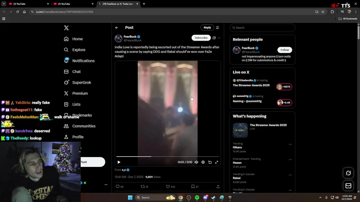Bookmark this page with star icon
360x202 pixels.
(323, 12)
